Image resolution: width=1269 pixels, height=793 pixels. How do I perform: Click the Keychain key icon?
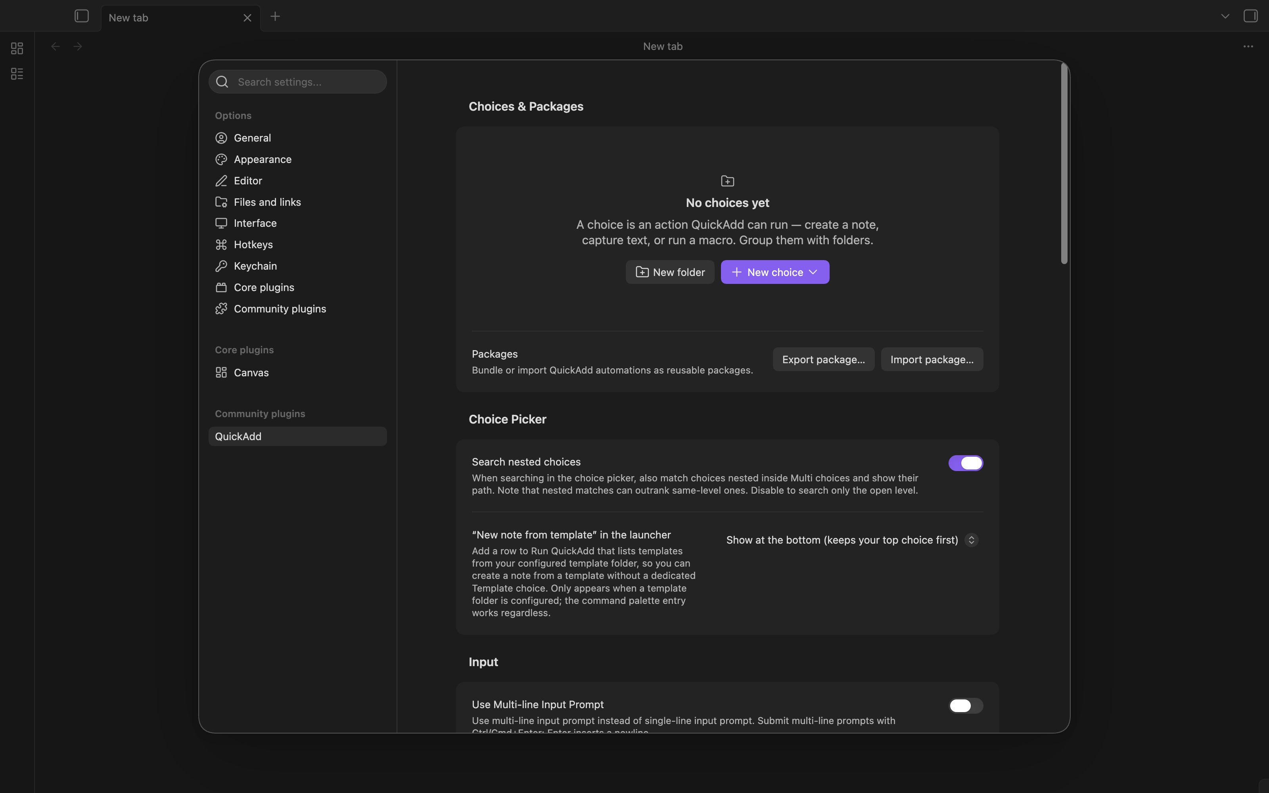(221, 266)
